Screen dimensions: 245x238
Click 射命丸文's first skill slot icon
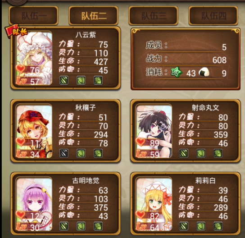(184, 153)
